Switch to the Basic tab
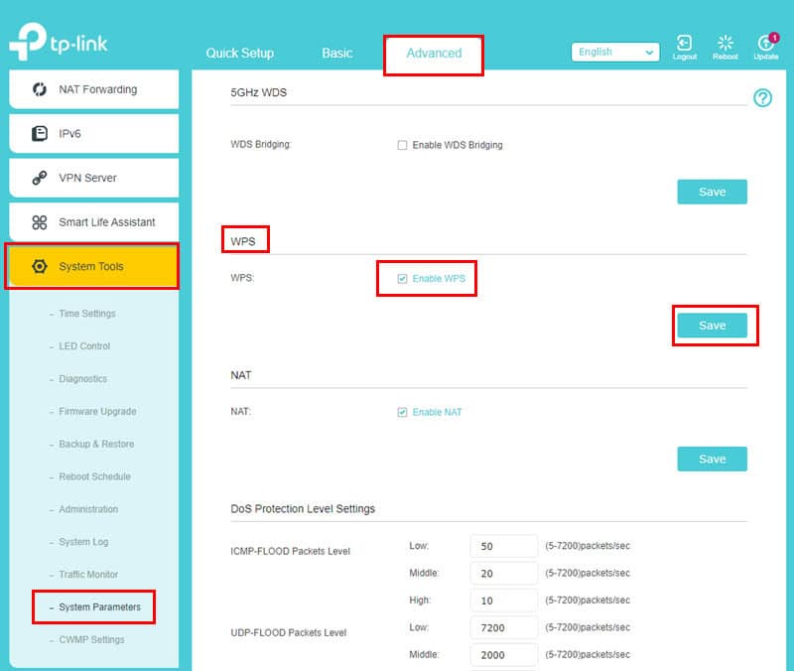The width and height of the screenshot is (794, 671). tap(336, 54)
